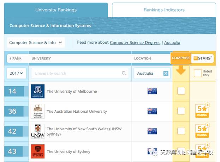220x162 pixels.
Task: Click Australian flag in the Melbourne row
Action: click(152, 91)
